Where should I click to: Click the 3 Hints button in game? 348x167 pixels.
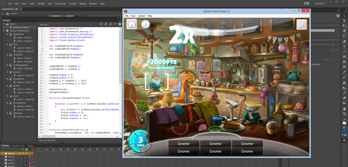point(140,141)
